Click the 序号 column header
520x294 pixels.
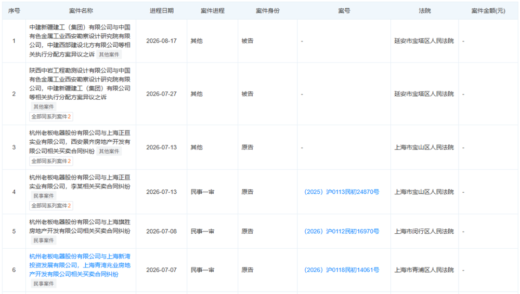tap(14, 10)
